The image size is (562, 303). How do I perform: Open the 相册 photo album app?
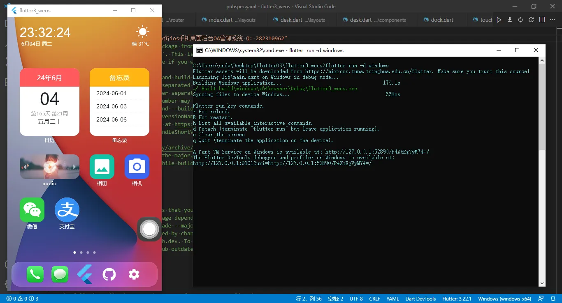pyautogui.click(x=102, y=167)
